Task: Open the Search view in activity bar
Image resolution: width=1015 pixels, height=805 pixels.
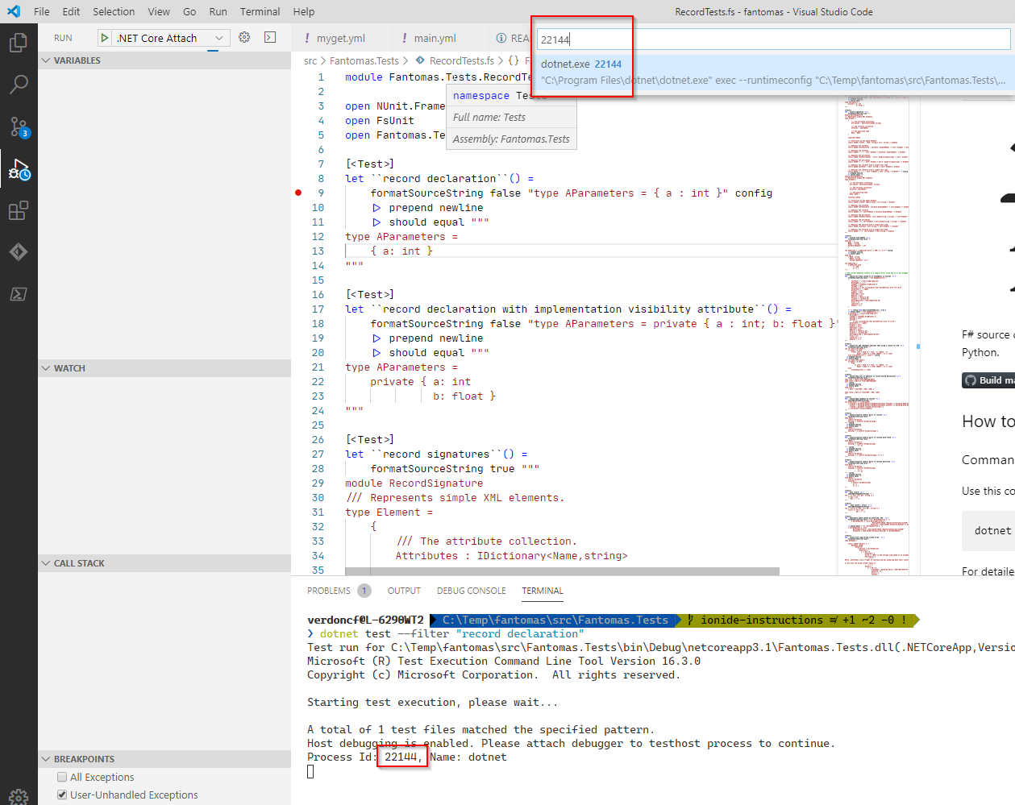Action: [19, 84]
